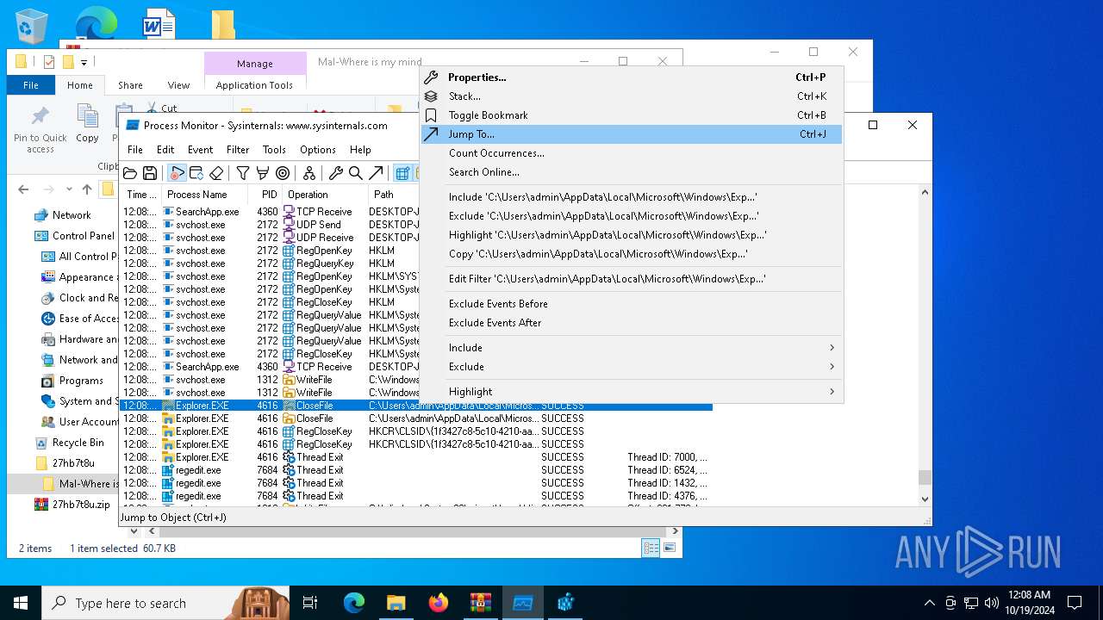This screenshot has width=1103, height=620.
Task: Choose Search Online... entry
Action: coord(632,172)
